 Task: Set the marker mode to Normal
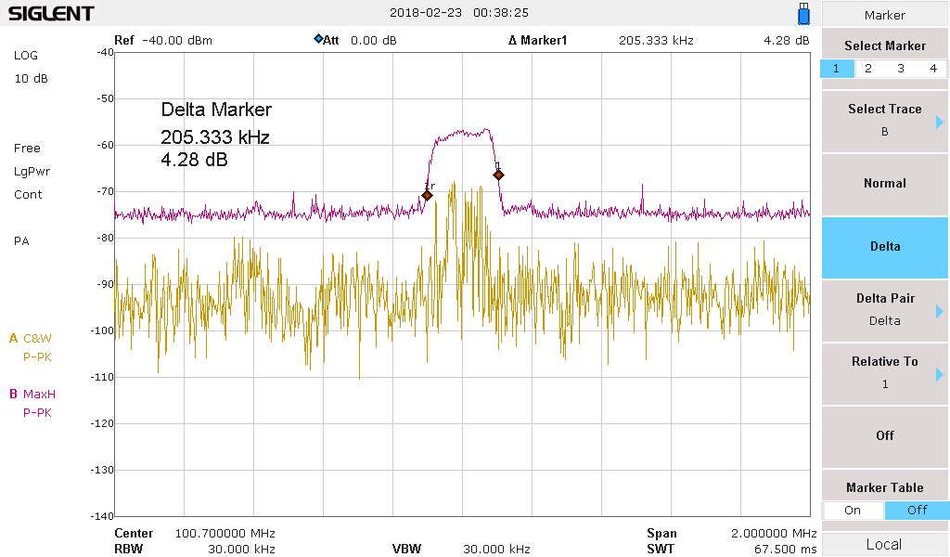point(884,184)
